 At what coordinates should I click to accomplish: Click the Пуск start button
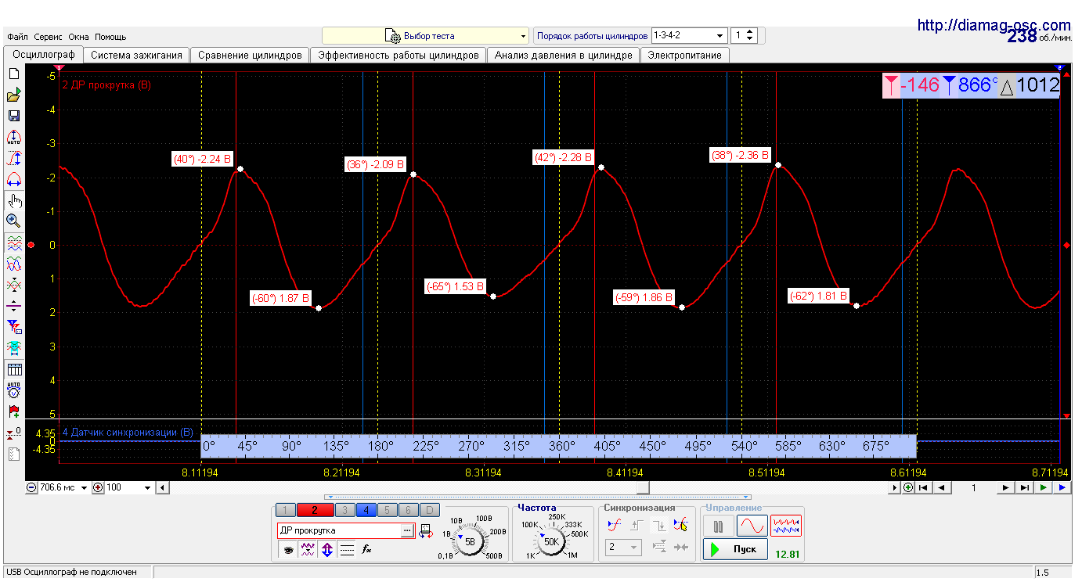pos(734,548)
